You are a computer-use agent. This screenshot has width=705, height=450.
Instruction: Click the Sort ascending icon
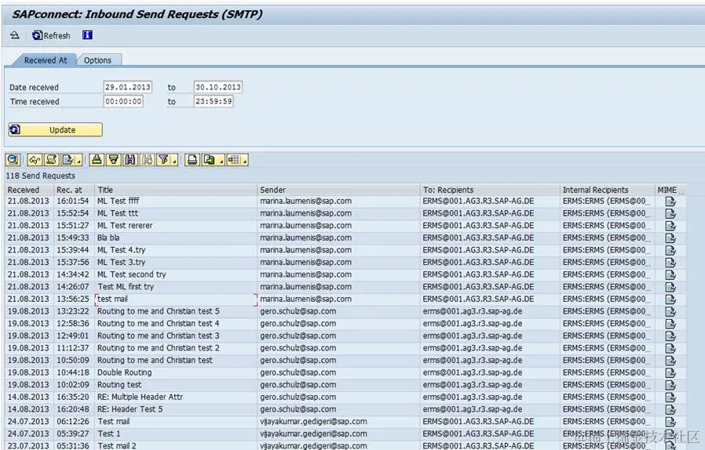(x=97, y=160)
